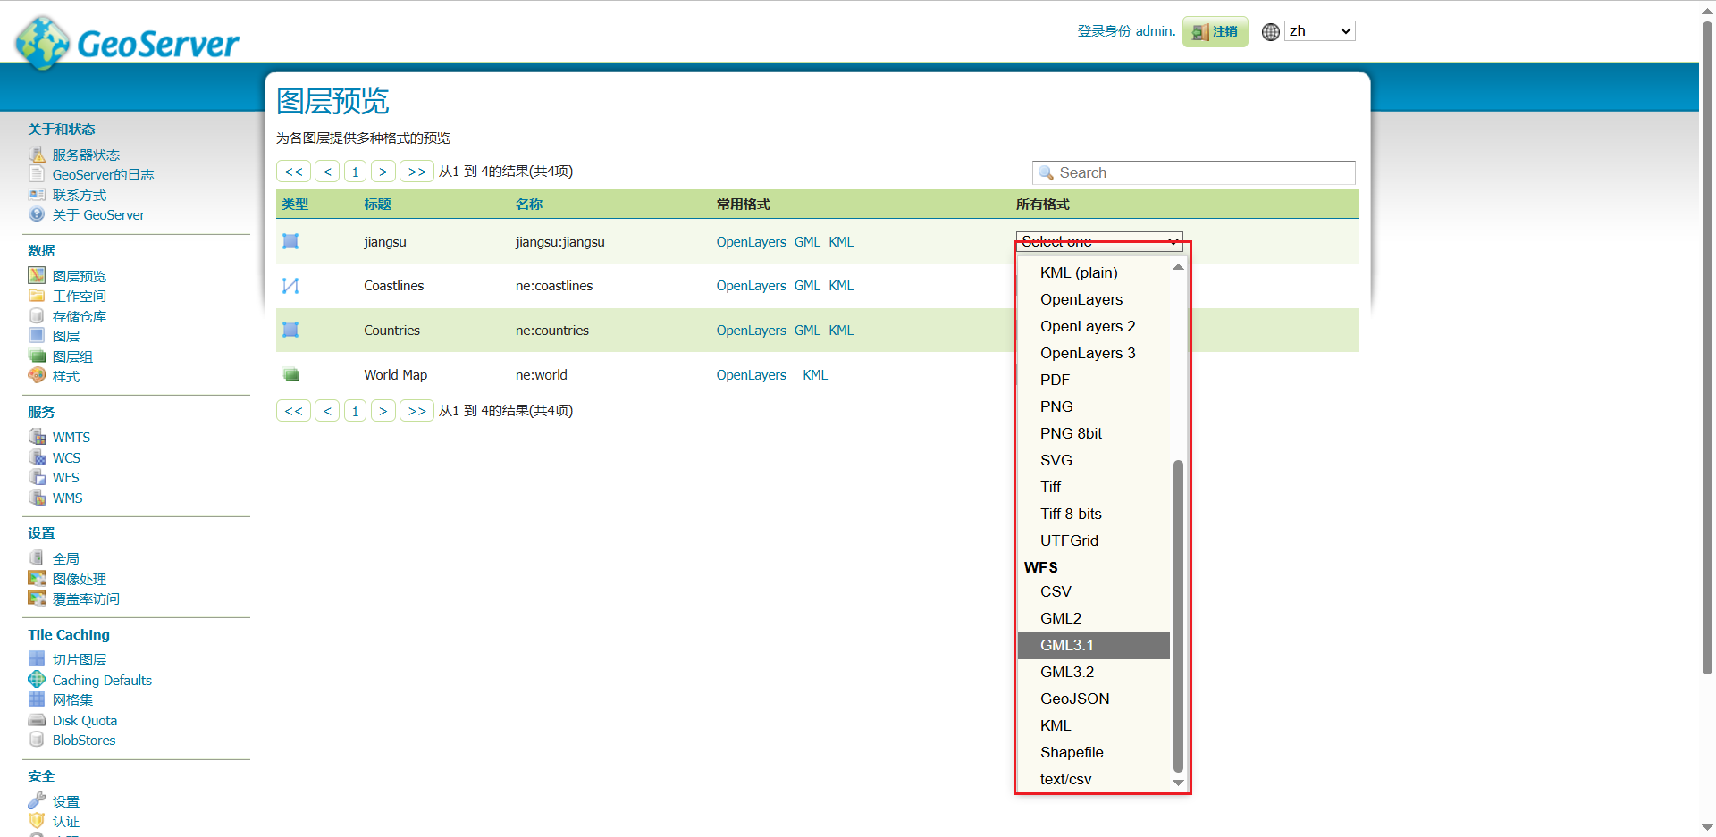This screenshot has height=837, width=1716.
Task: Click the GeoServer logo
Action: (x=128, y=41)
